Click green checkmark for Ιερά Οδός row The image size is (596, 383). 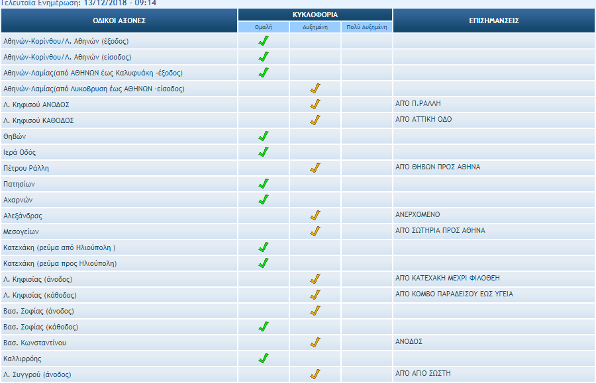pyautogui.click(x=263, y=152)
